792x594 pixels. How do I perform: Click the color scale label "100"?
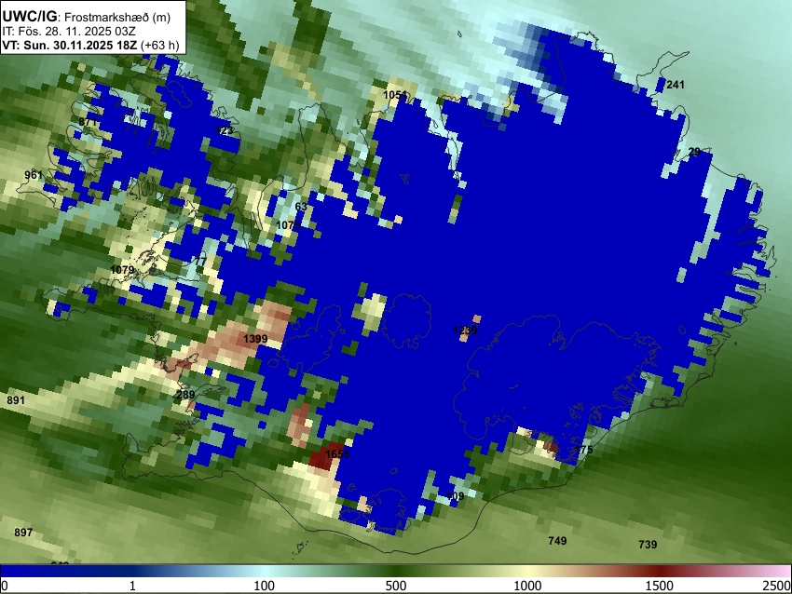coord(264,586)
